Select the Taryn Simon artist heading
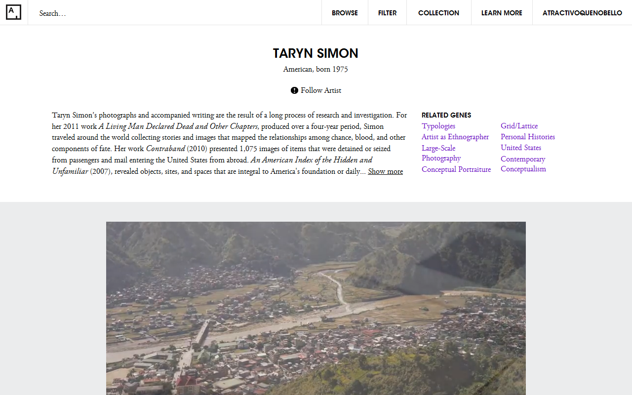Viewport: 632px width, 395px height. point(316,53)
